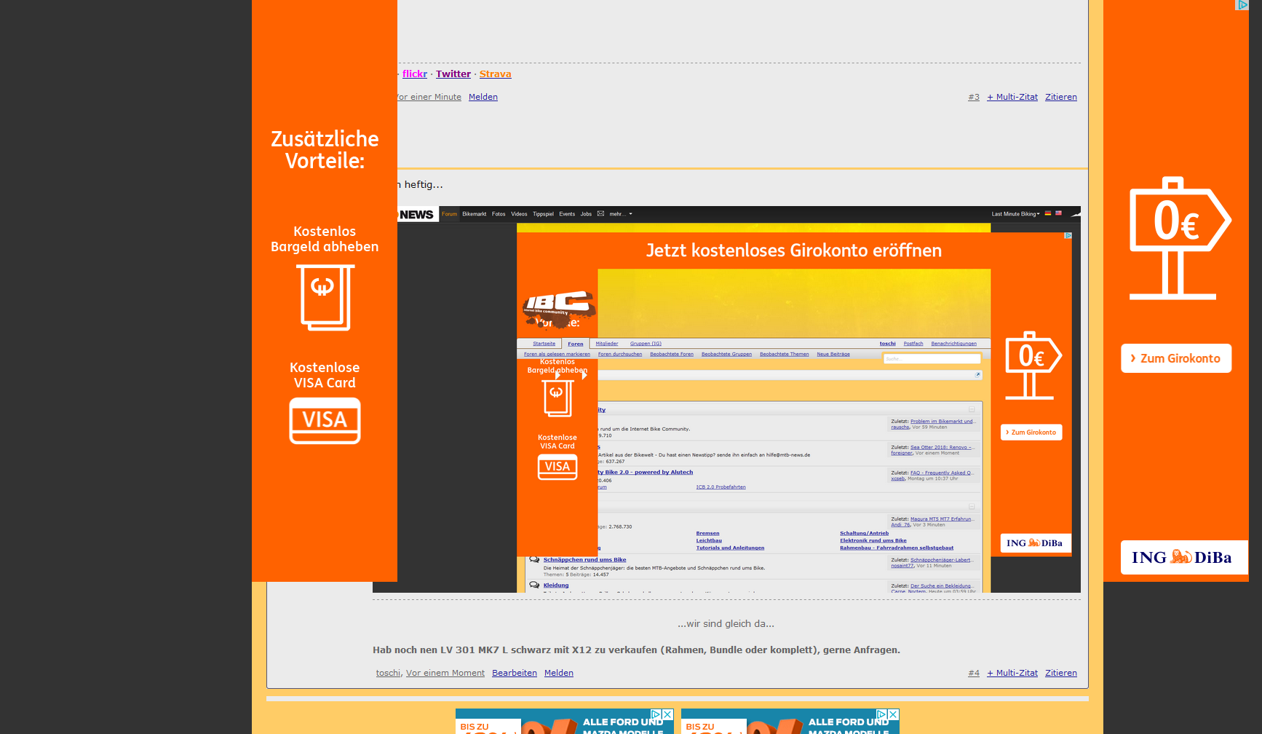
Task: Click the 0€ signpost icon in right ad
Action: click(x=1180, y=238)
